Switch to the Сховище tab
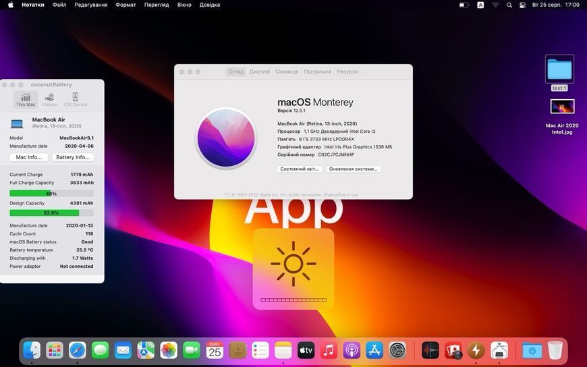 click(287, 72)
